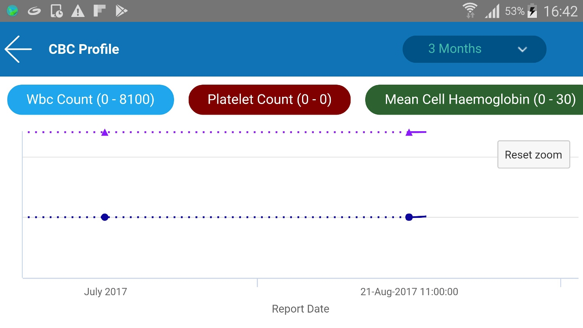Select 3 Months in the period selector
This screenshot has width=583, height=328.
[455, 49]
